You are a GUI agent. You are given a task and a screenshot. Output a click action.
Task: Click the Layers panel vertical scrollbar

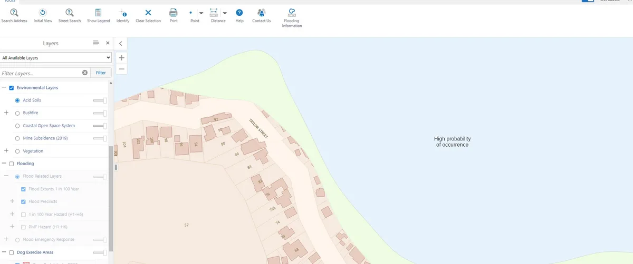(x=111, y=200)
